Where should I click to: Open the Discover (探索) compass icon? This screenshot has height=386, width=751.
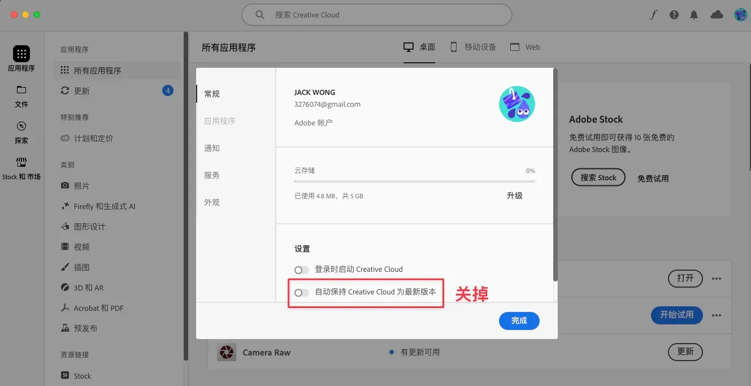(x=21, y=126)
